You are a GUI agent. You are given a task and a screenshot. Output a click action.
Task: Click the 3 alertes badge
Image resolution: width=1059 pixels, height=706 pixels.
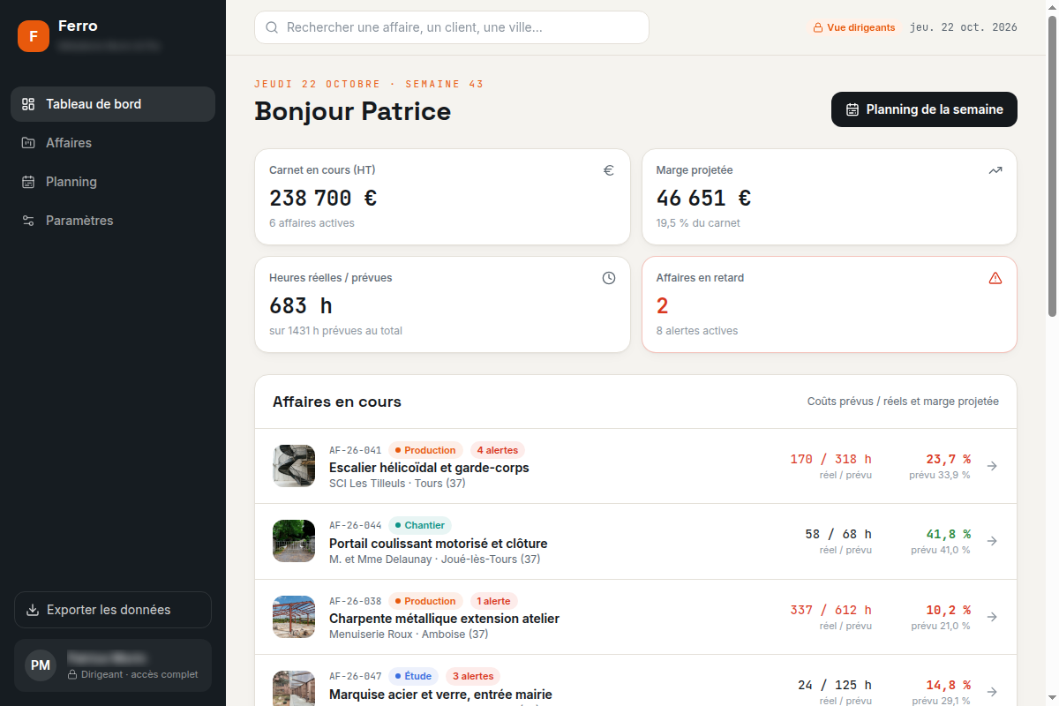tap(473, 676)
